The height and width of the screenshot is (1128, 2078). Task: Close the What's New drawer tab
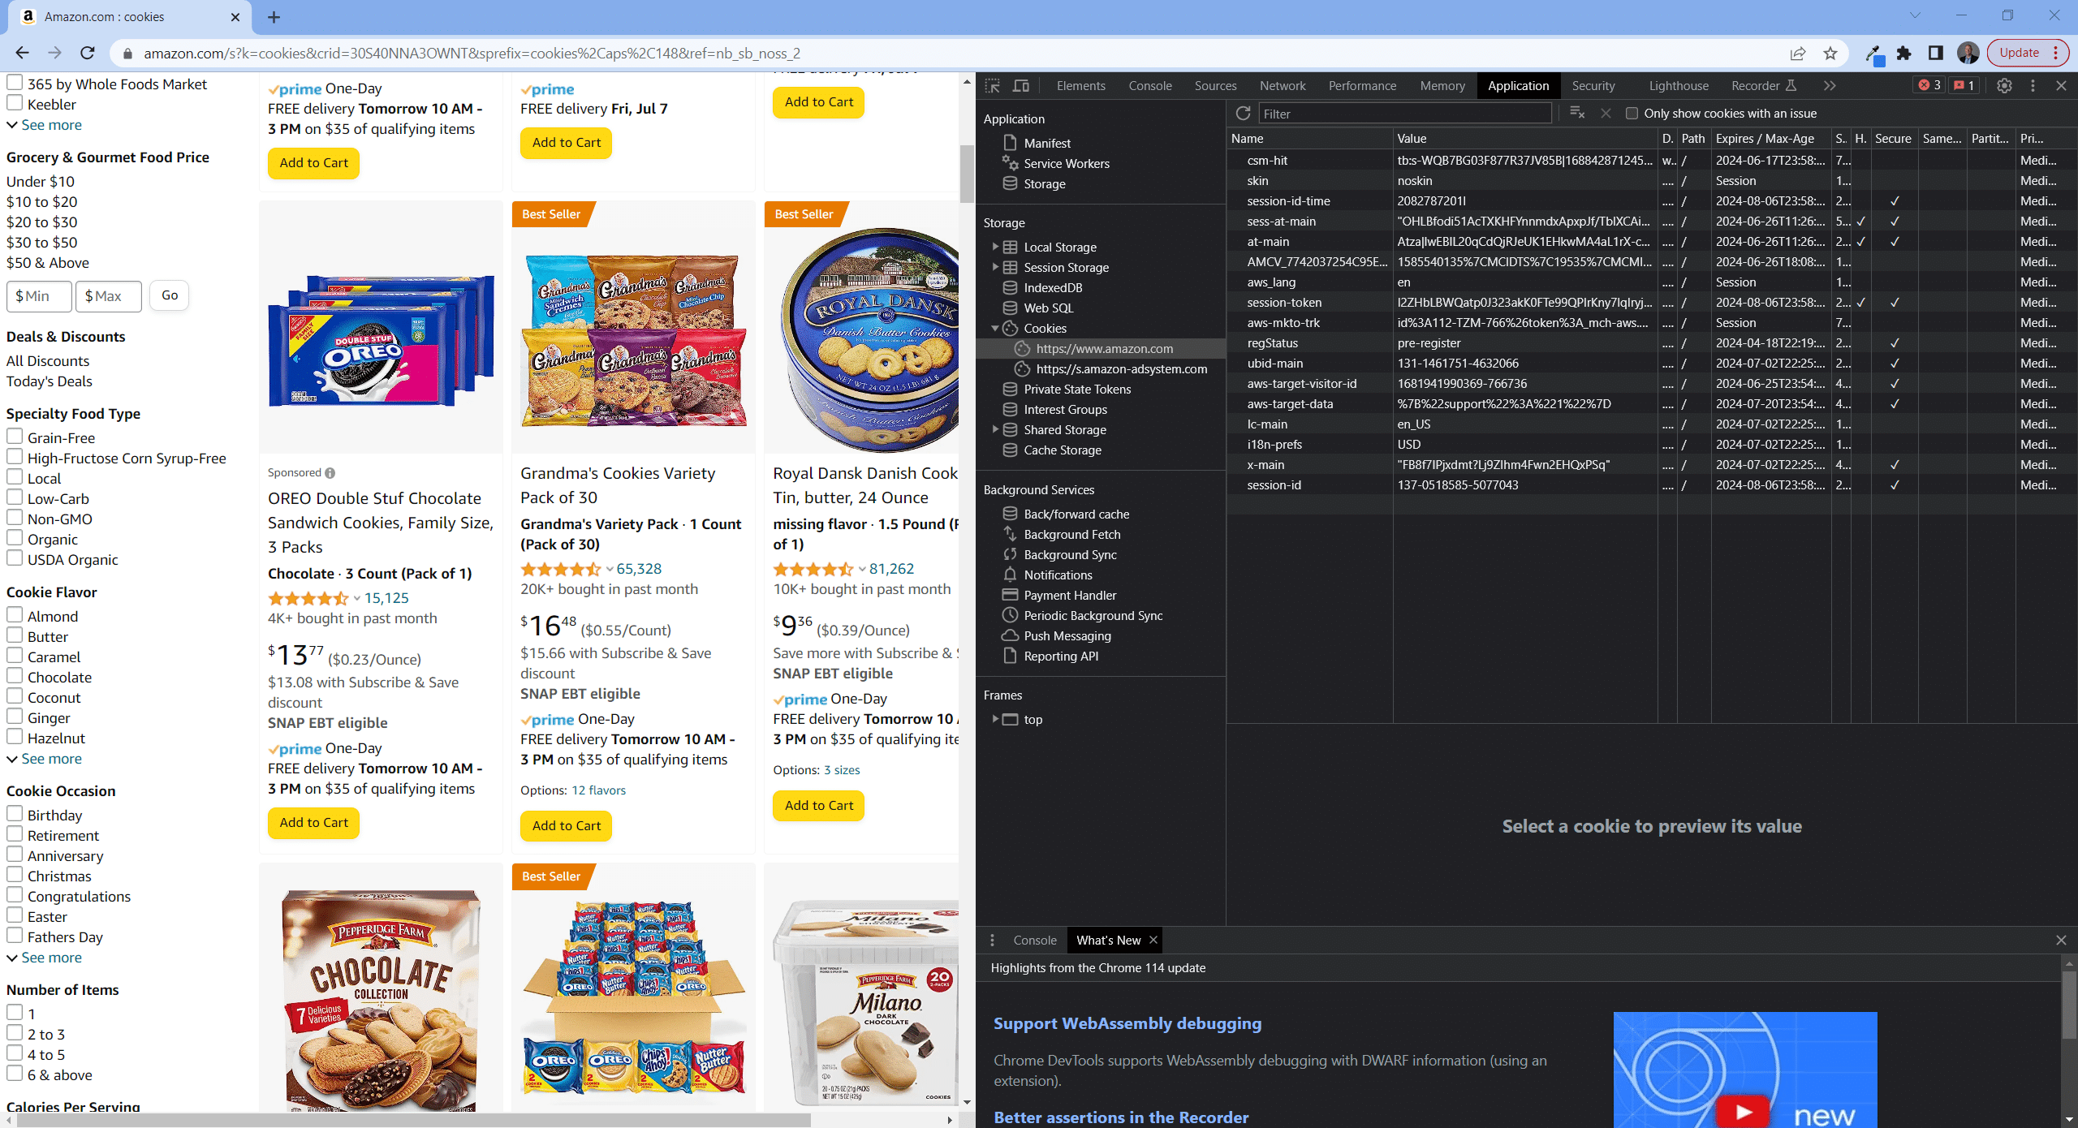click(1153, 940)
